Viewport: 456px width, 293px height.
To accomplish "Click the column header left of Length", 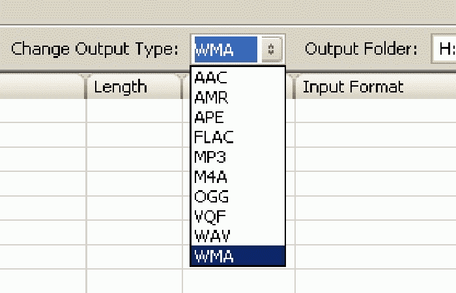I will click(x=42, y=87).
